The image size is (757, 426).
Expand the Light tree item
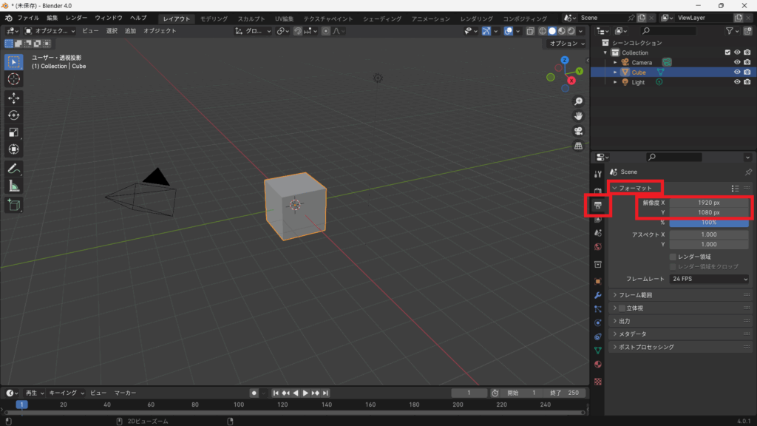[x=615, y=82]
